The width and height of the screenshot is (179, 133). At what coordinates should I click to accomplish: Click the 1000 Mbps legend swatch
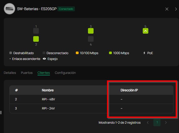coord(110,53)
